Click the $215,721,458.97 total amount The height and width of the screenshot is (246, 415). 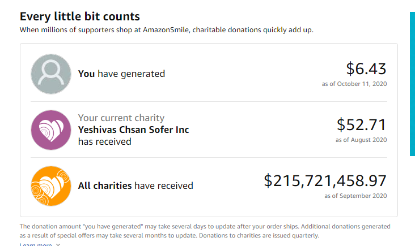coord(325,180)
